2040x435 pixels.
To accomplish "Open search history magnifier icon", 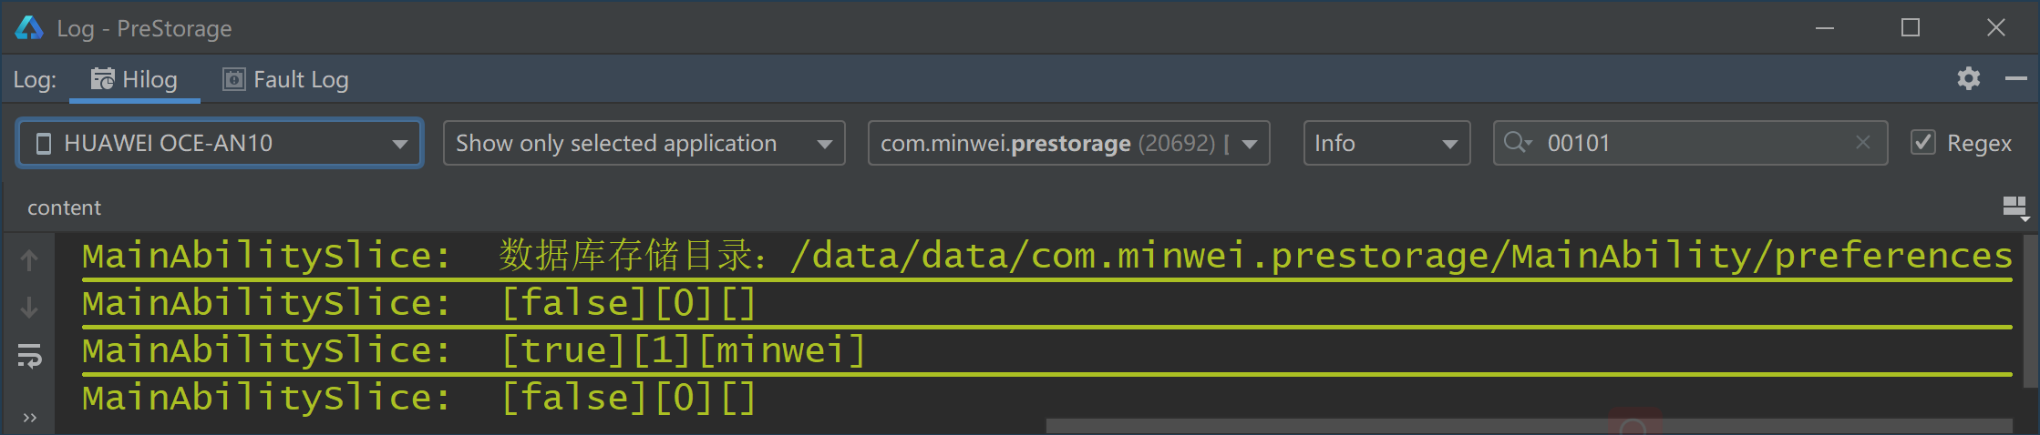I will coord(1518,143).
